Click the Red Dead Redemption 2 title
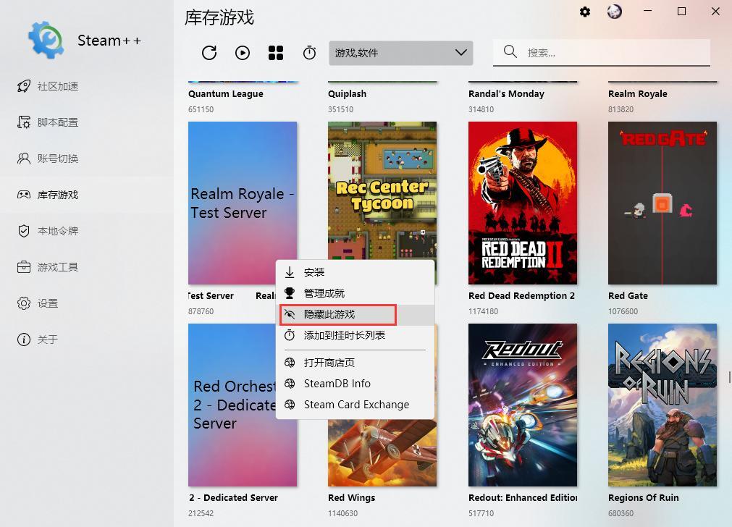Viewport: 732px width, 527px height. [521, 295]
